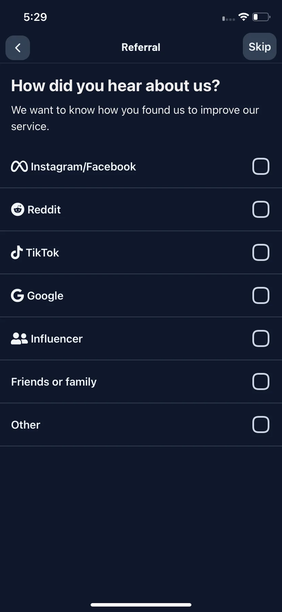
Task: Tick the Other checkbox
Action: click(x=261, y=425)
